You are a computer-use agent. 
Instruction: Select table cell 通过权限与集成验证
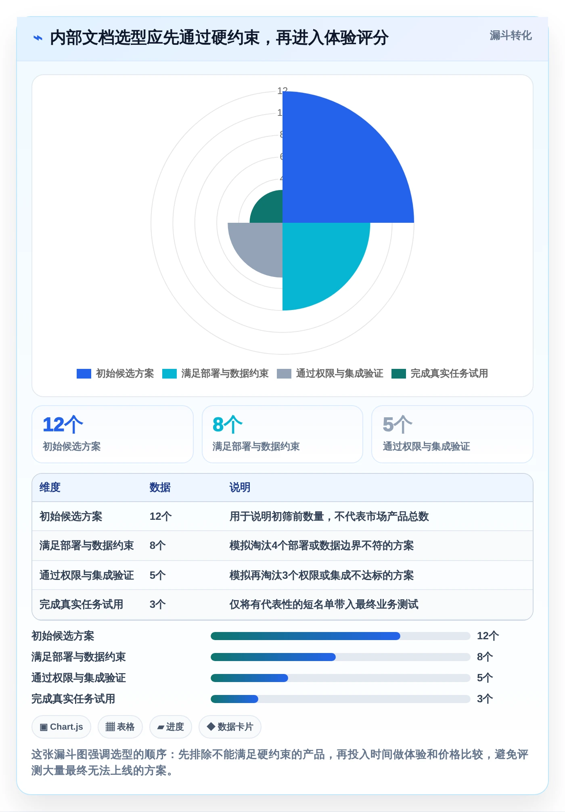click(x=87, y=576)
